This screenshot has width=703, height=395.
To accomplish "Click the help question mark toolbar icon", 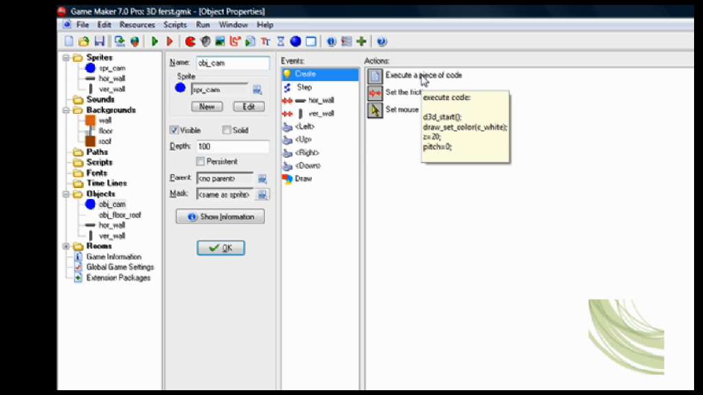I will click(382, 42).
